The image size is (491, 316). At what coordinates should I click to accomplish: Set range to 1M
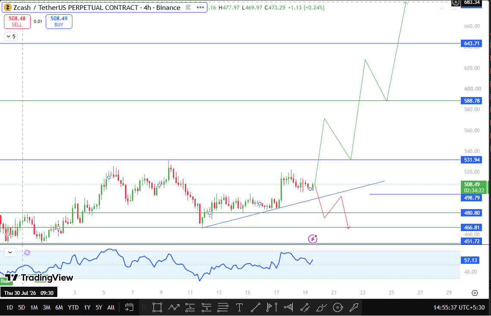(x=34, y=307)
